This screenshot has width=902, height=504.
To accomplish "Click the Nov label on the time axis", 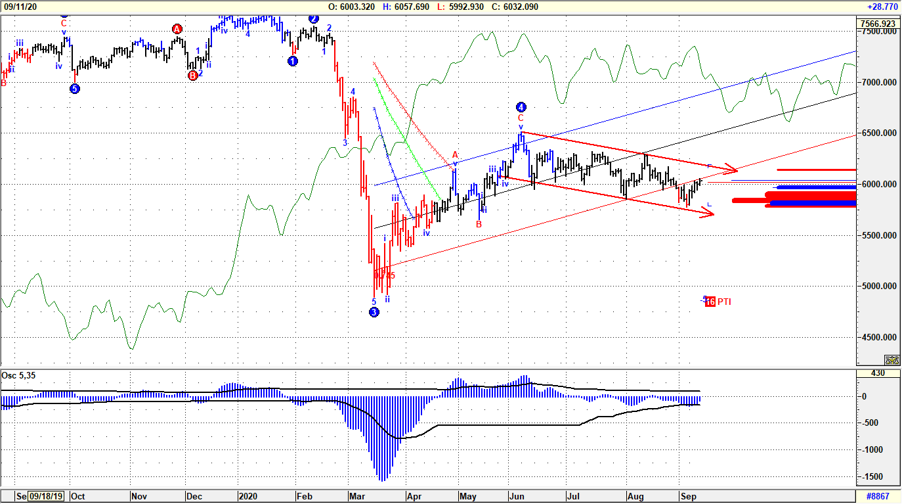I will pyautogui.click(x=139, y=497).
